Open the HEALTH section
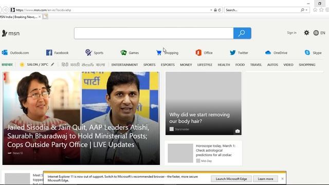329x185 pixels. point(224,65)
